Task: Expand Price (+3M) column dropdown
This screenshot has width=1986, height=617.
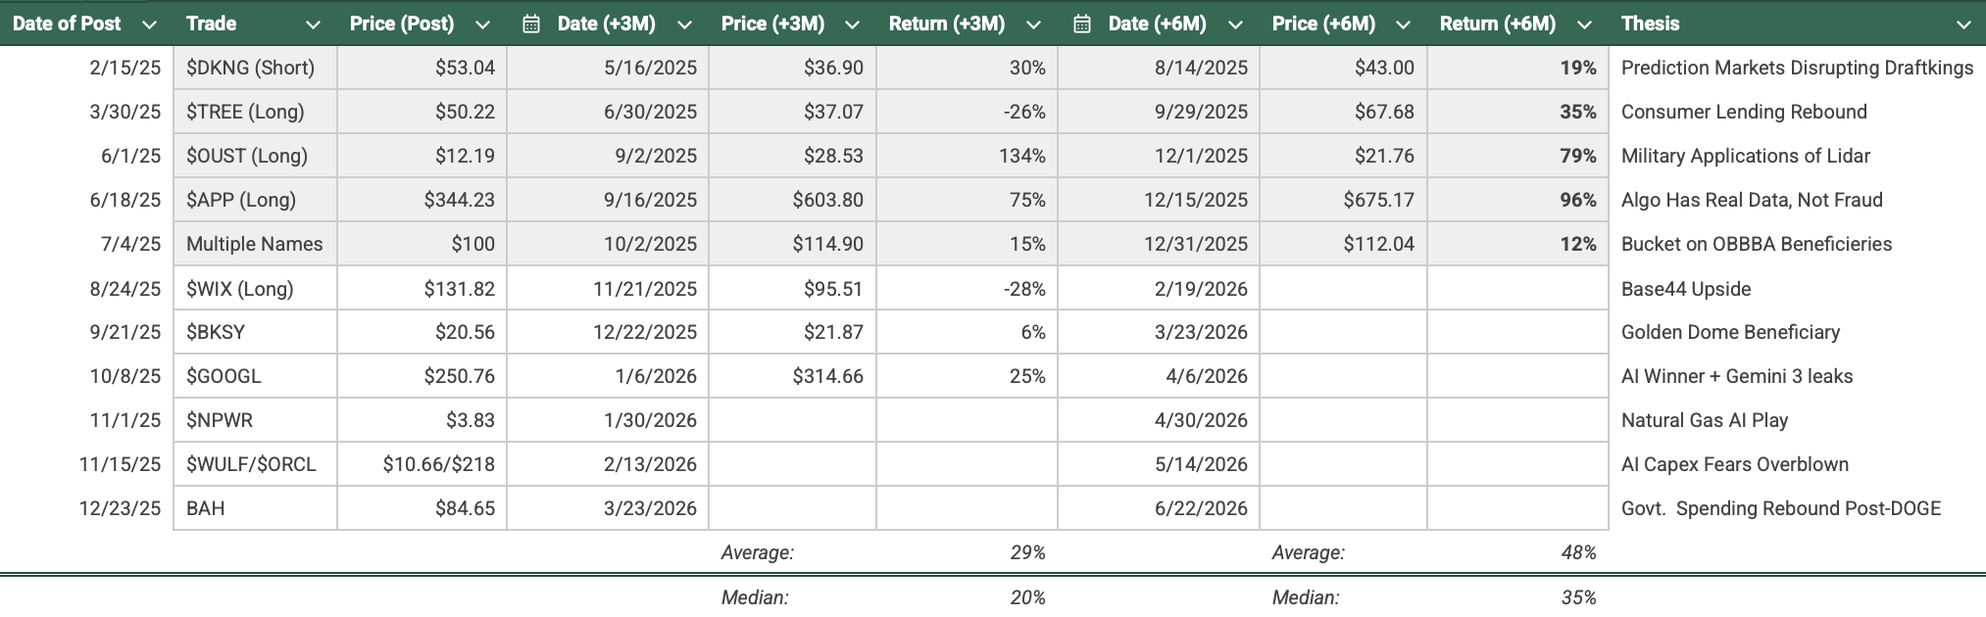Action: [852, 24]
